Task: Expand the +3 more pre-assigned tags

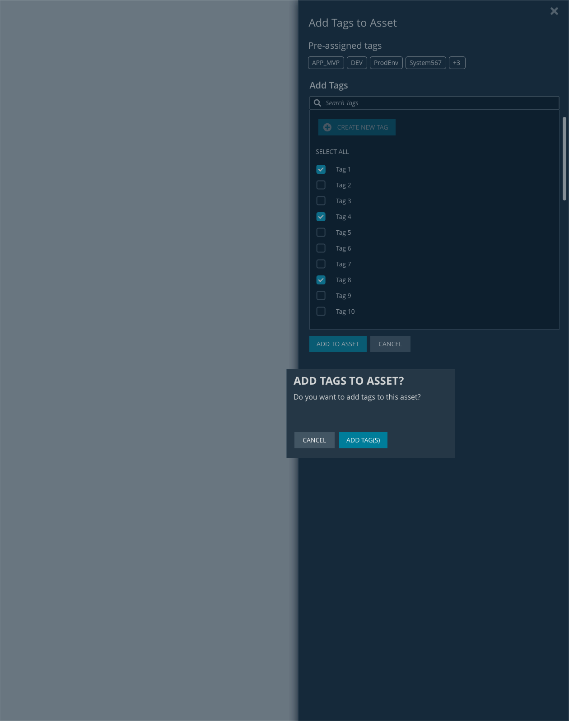Action: coord(457,63)
